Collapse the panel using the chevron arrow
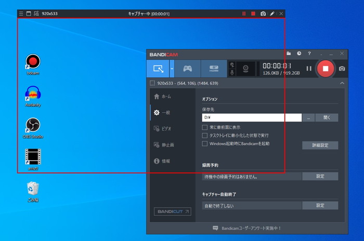Screen dimensions: 364x241 pyautogui.click(x=342, y=83)
